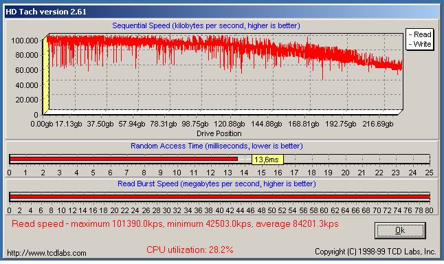
Task: Click the 80 mark on burst speed scale
Action: click(430, 210)
